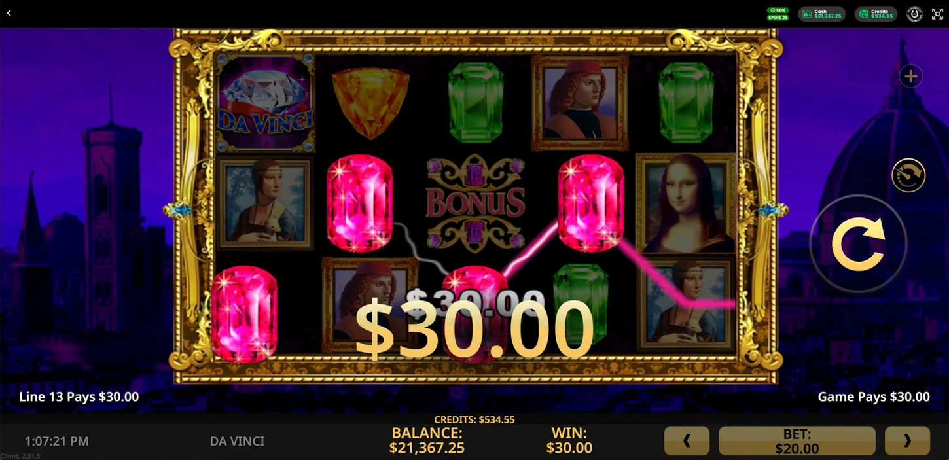Click the Game Pays $30.00 label
Image resolution: width=949 pixels, height=460 pixels.
874,397
